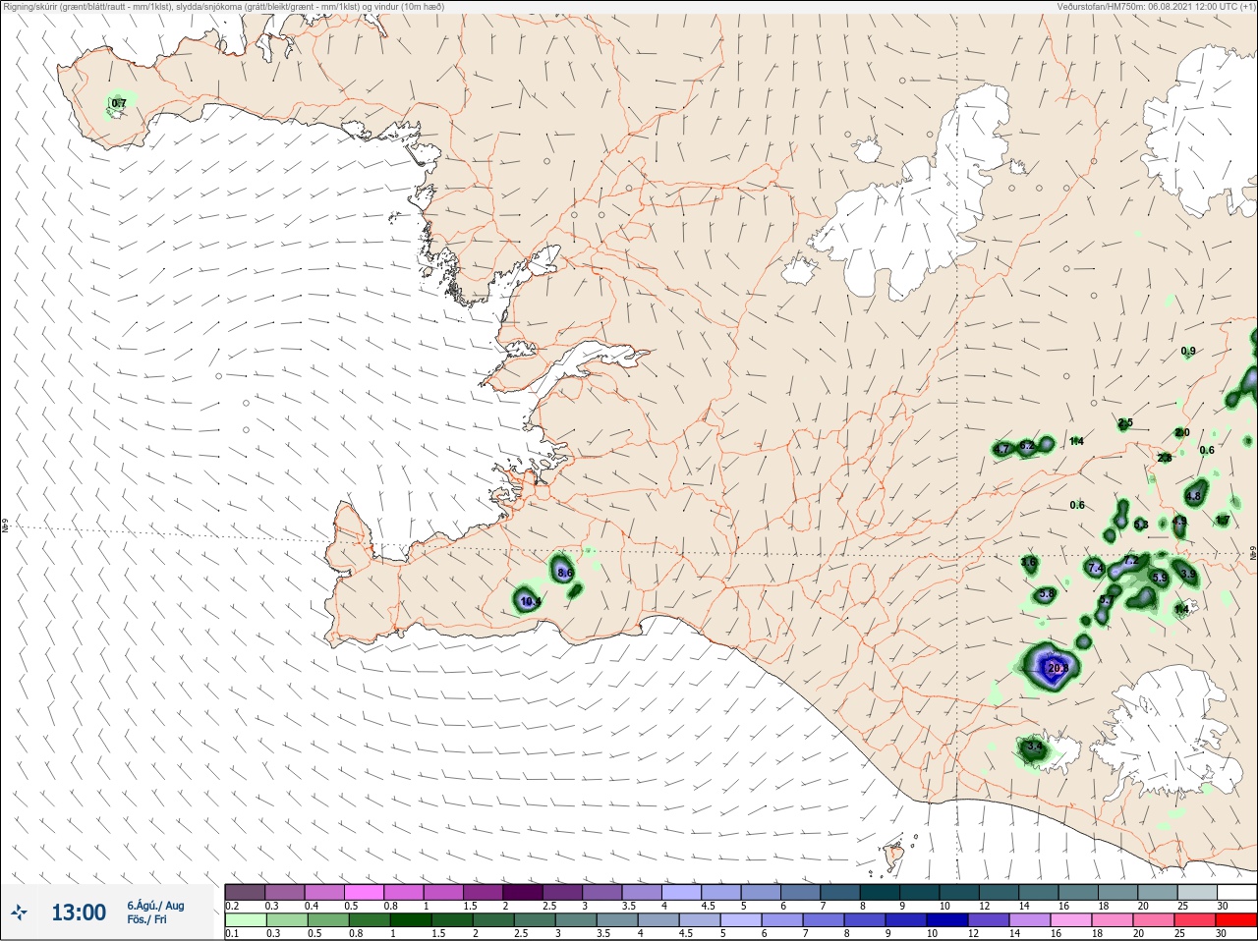Click the 13:00 forecast time label
Viewport: 1258px width, 941px height.
(79, 913)
